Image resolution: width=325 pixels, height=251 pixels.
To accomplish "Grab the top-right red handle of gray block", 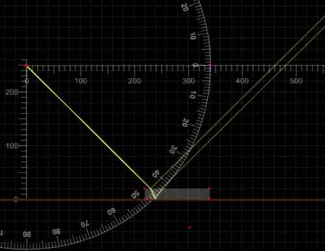I will coord(209,189).
